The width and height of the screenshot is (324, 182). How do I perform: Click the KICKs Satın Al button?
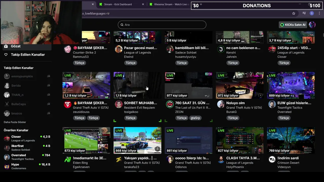293,25
